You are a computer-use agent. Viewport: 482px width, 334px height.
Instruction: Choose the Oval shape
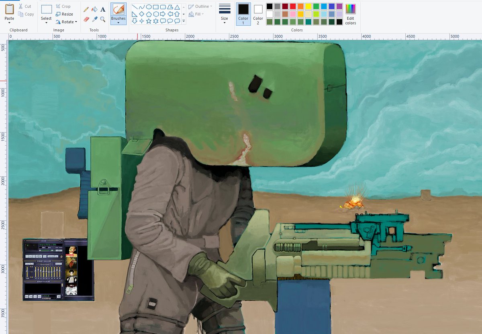(x=149, y=7)
